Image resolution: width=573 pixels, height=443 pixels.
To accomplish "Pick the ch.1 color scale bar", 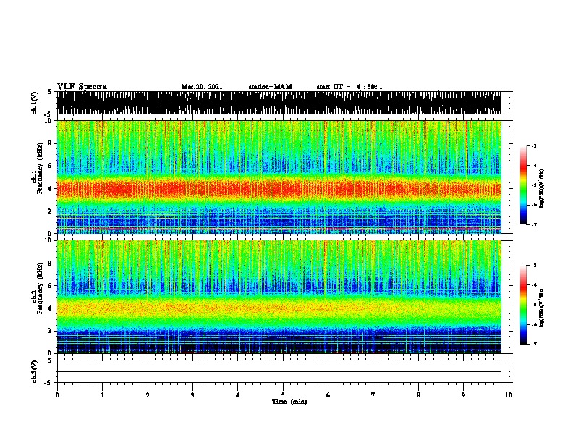I will click(x=523, y=185).
